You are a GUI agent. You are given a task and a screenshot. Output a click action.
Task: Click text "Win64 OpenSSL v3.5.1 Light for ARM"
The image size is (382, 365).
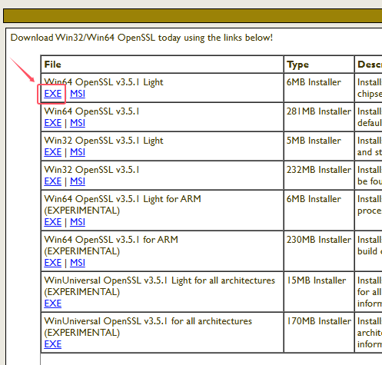click(x=122, y=199)
